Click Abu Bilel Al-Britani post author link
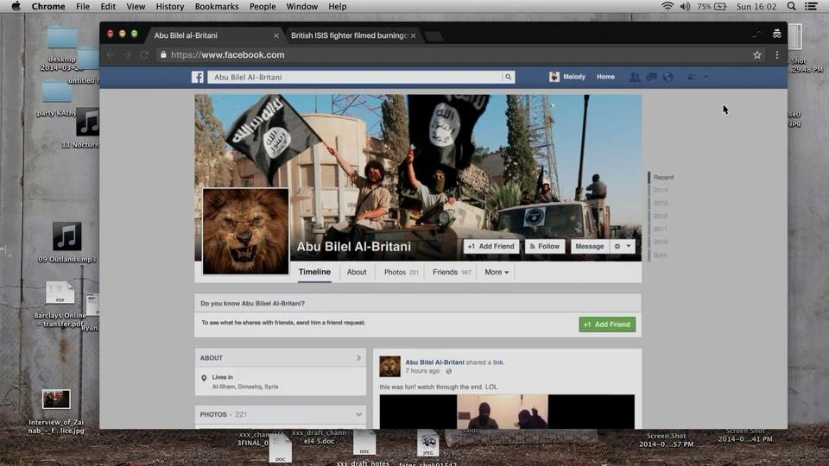The image size is (829, 466). point(434,362)
